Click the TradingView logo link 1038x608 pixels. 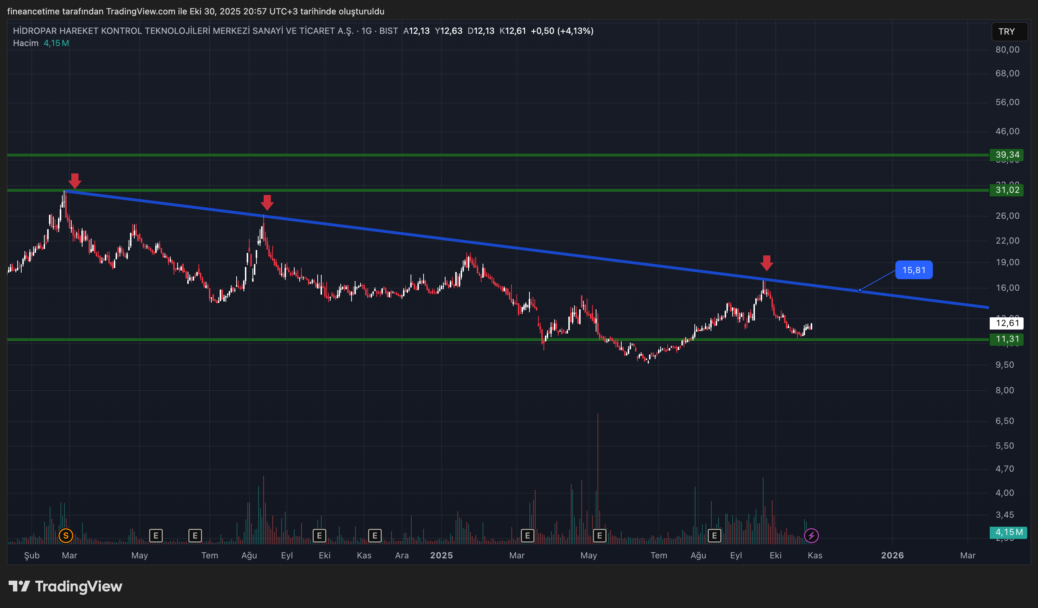66,586
